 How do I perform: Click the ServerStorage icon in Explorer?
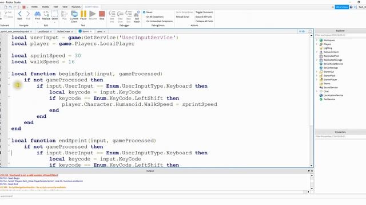pyautogui.click(x=321, y=68)
